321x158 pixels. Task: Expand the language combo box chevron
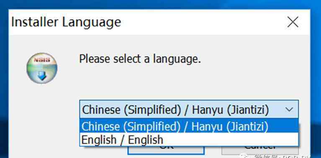(x=289, y=110)
